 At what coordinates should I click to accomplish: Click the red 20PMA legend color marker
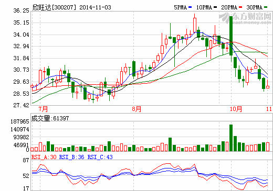(240, 7)
